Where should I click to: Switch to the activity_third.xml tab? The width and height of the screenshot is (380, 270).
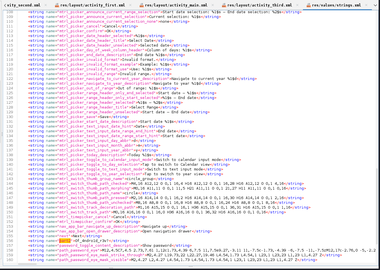pos(259,5)
